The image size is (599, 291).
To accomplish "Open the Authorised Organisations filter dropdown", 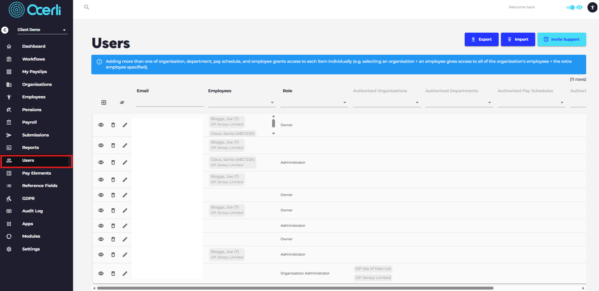I will 387,102.
